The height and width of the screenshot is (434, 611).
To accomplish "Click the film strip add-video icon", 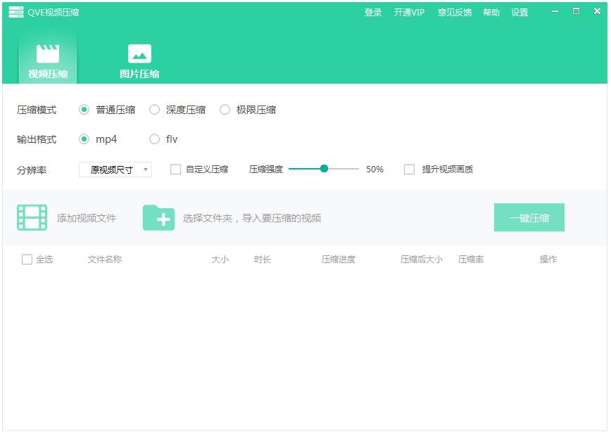I will pos(32,218).
